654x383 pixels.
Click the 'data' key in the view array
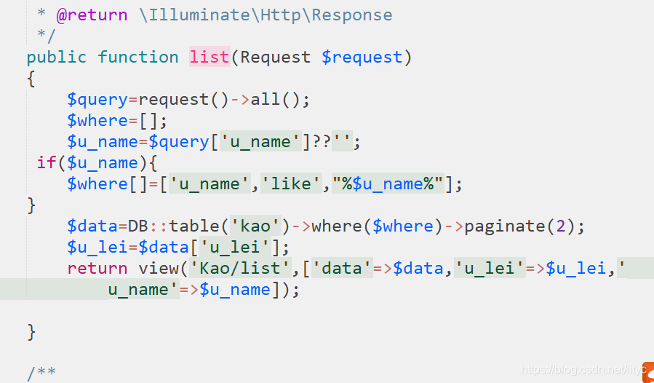[342, 268]
